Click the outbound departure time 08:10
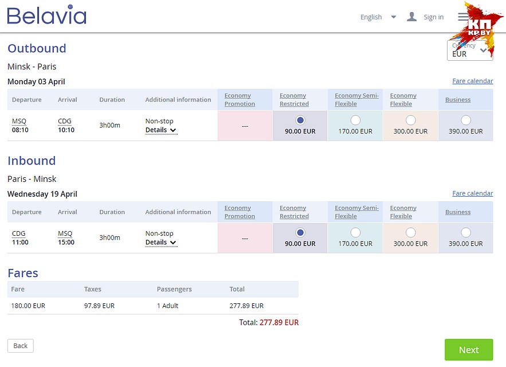506x367 pixels. (20, 130)
